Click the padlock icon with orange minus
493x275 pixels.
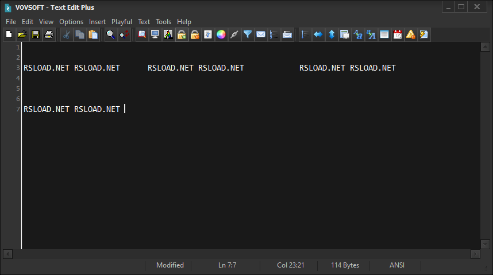tap(195, 34)
